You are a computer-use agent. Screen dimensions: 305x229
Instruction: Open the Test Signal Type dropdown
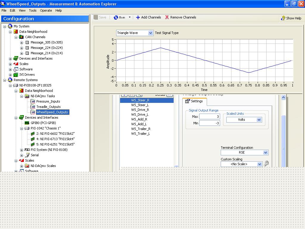coord(150,33)
